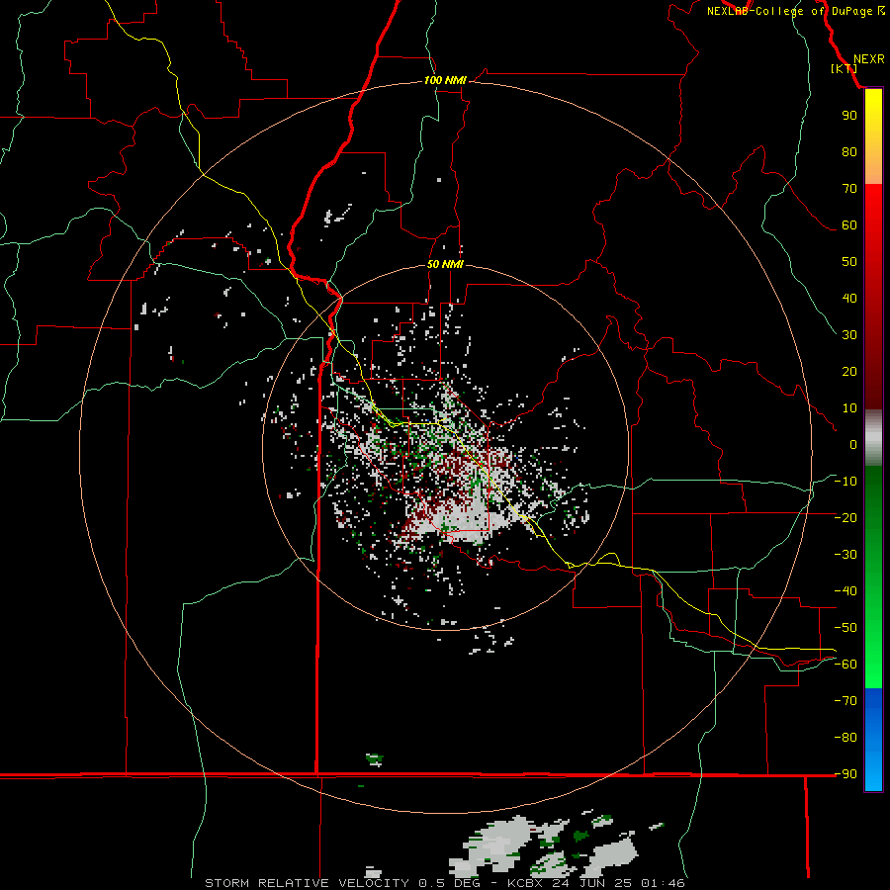The width and height of the screenshot is (890, 890).
Task: Select the positive 40 knot scale label
Action: (x=849, y=299)
